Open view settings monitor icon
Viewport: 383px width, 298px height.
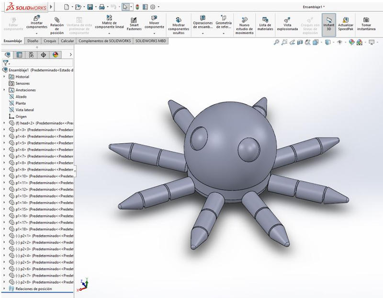[x=372, y=42]
